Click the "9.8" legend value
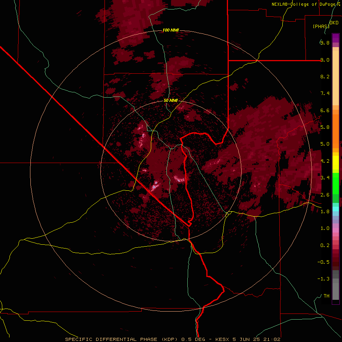342x342 pixels. click(325, 43)
